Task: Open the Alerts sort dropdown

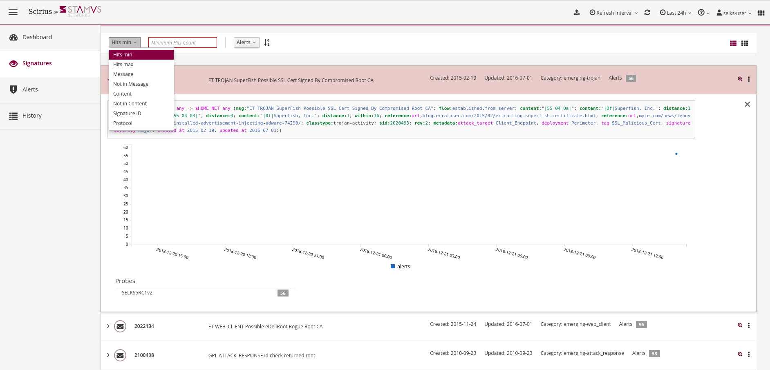Action: coord(246,42)
